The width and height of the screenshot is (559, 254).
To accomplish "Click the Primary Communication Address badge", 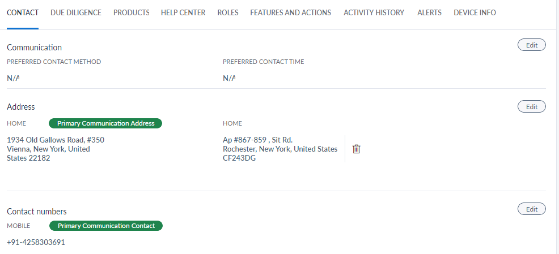I will pyautogui.click(x=105, y=123).
